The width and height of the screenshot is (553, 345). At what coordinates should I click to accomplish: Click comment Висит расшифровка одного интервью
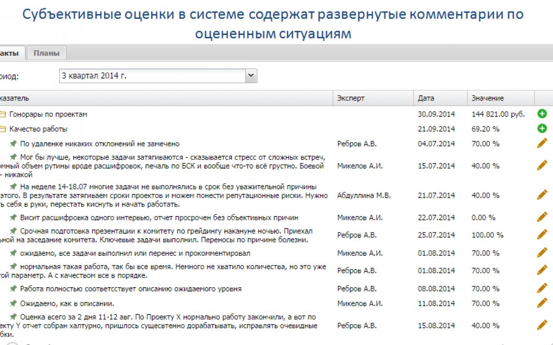pos(159,218)
